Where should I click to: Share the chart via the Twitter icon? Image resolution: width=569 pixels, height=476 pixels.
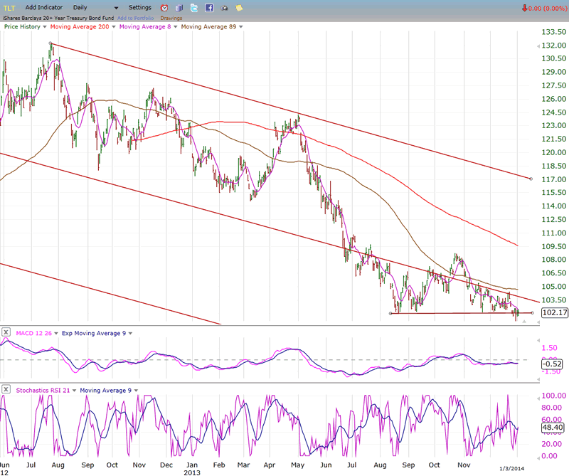point(194,8)
